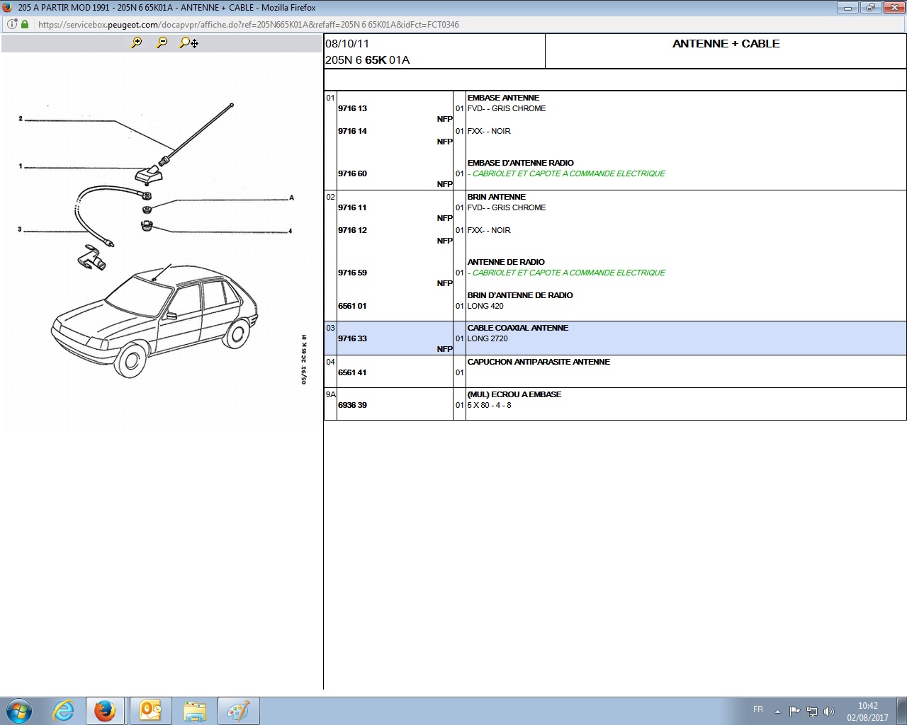
Task: Select part number 9716 33 coaxial cable
Action: click(352, 338)
